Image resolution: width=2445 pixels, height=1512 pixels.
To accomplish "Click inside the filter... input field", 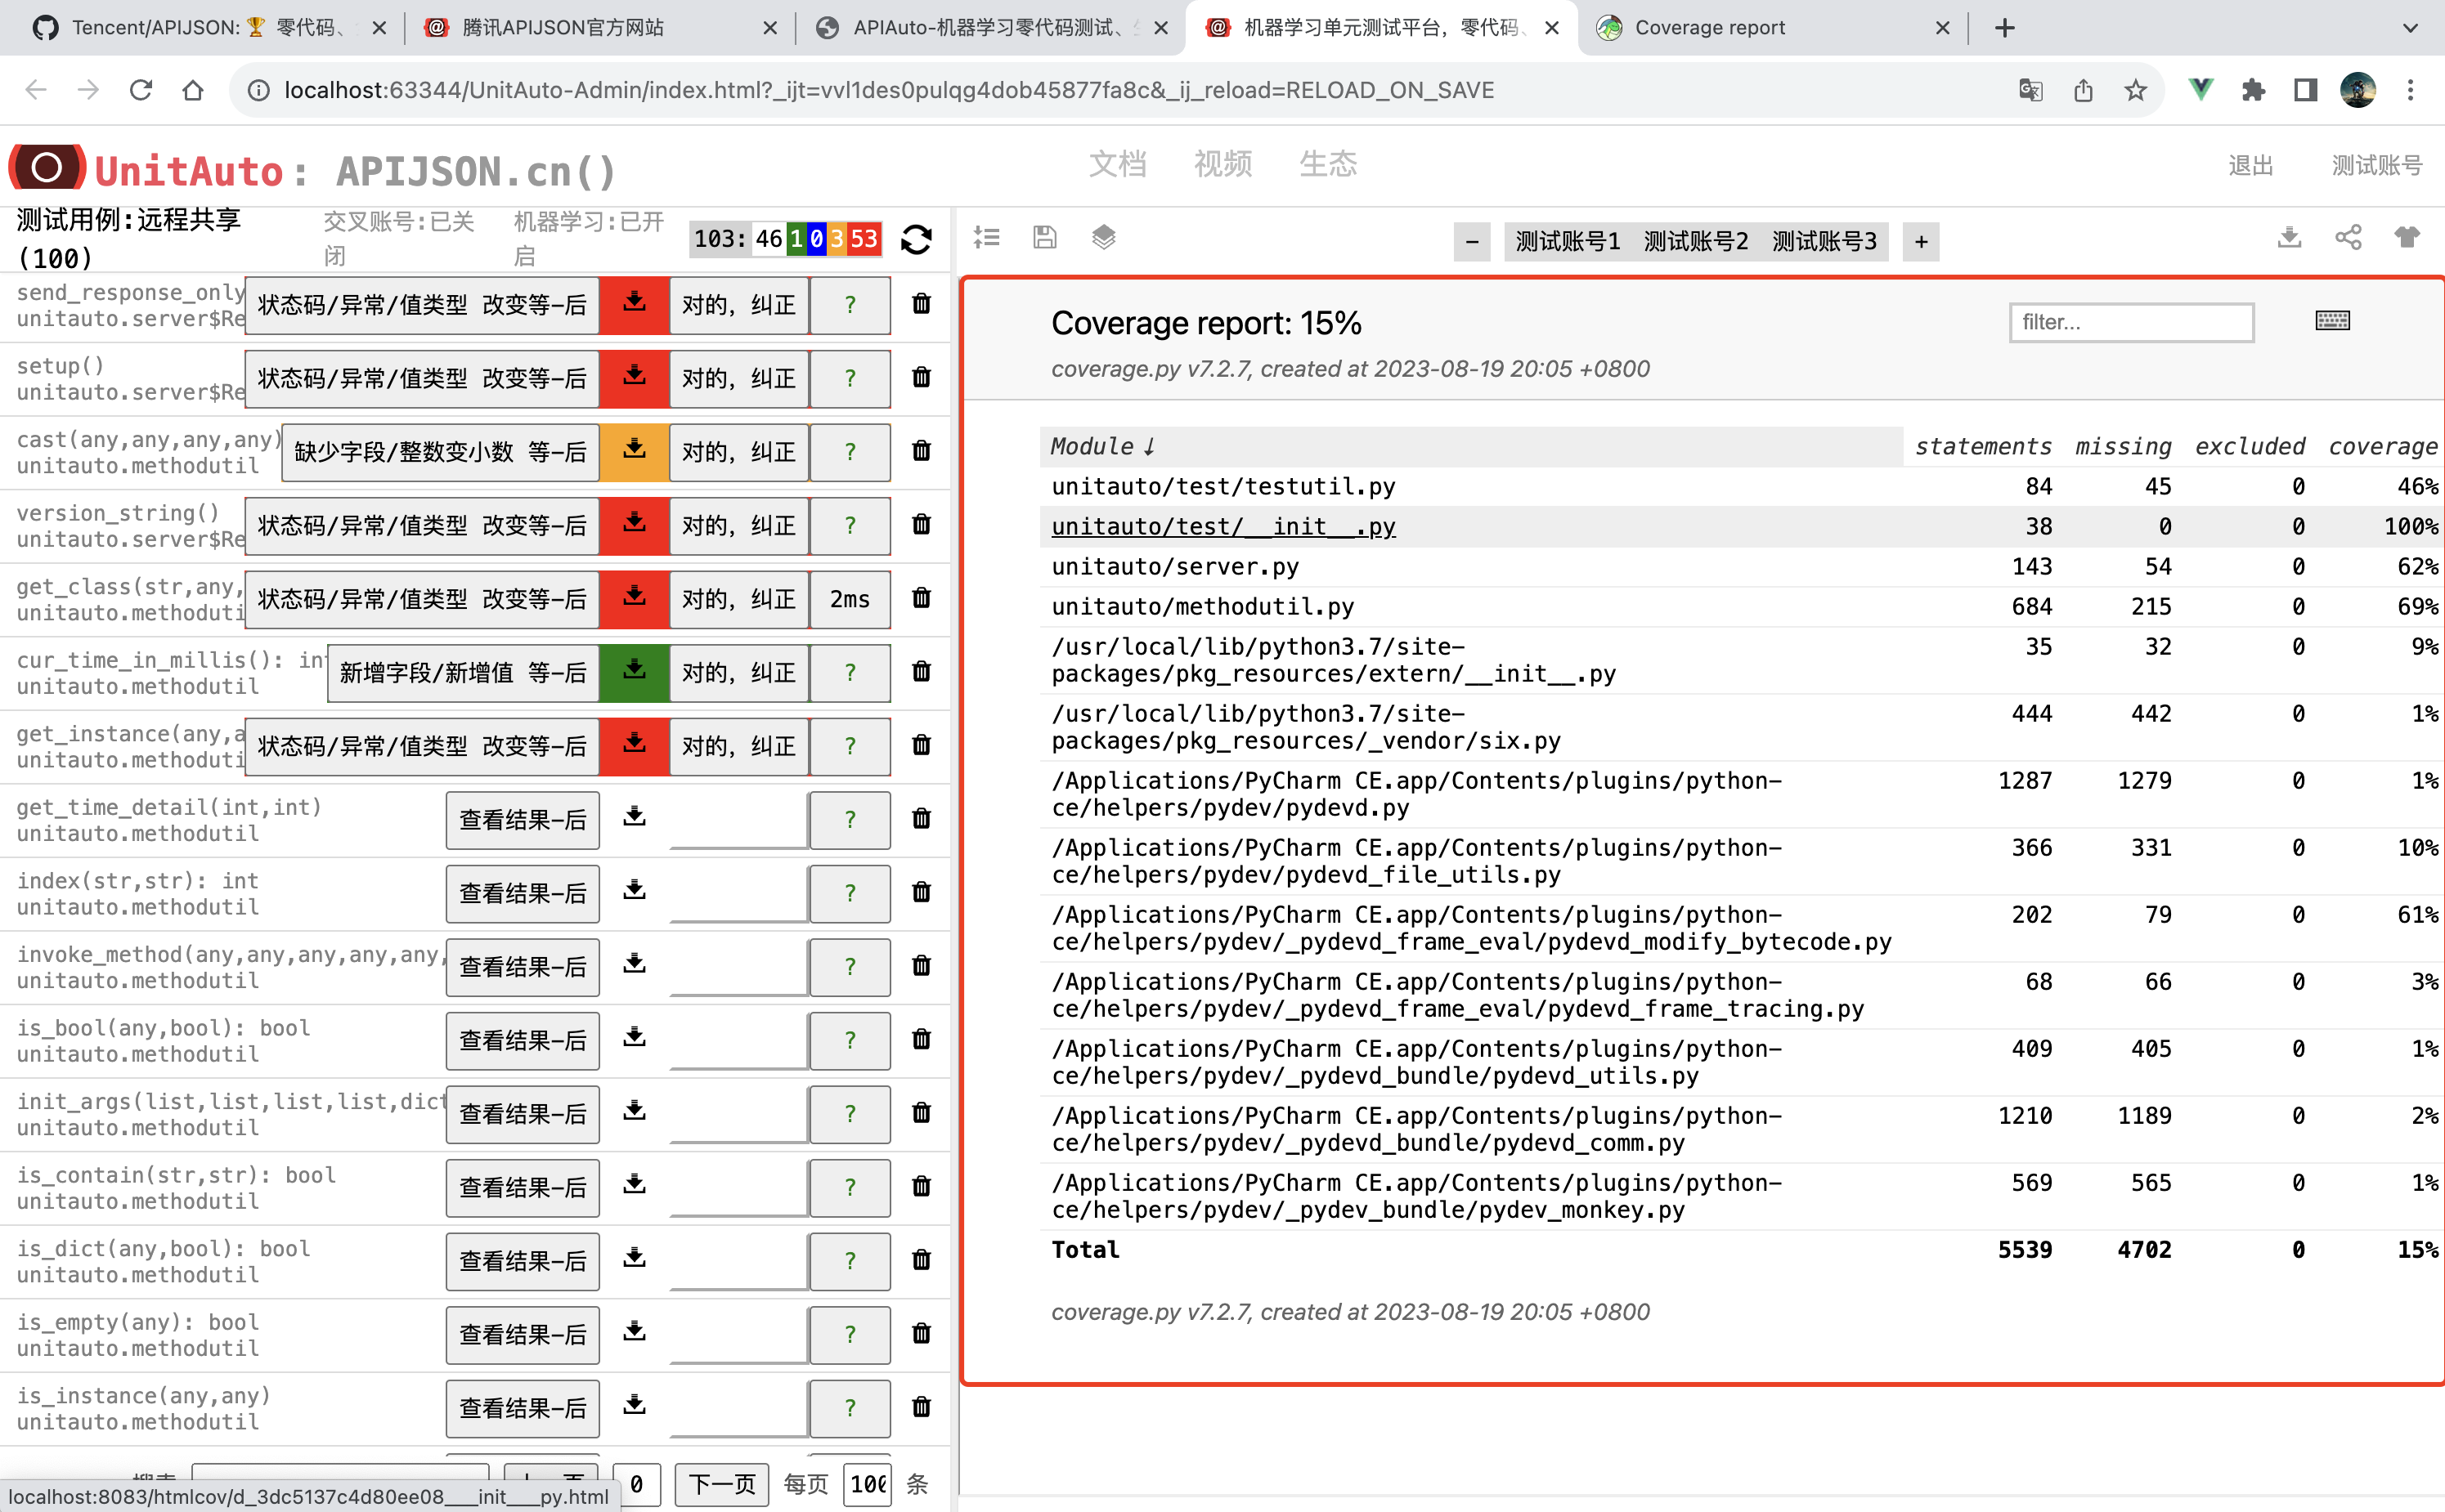I will pyautogui.click(x=2131, y=322).
